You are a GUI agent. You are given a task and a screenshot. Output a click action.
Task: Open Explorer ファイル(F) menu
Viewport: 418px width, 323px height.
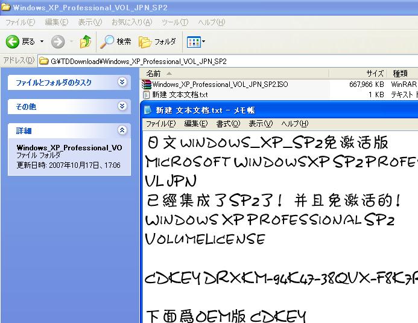pos(21,22)
